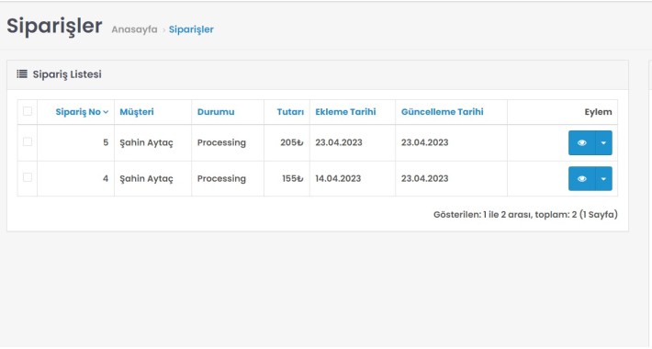Sort by Tutarı column
The image size is (652, 349).
pos(290,112)
